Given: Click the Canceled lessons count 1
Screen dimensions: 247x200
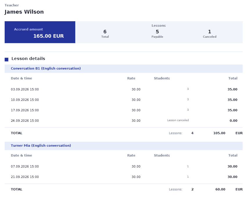Looking at the screenshot, I should 210,32.
